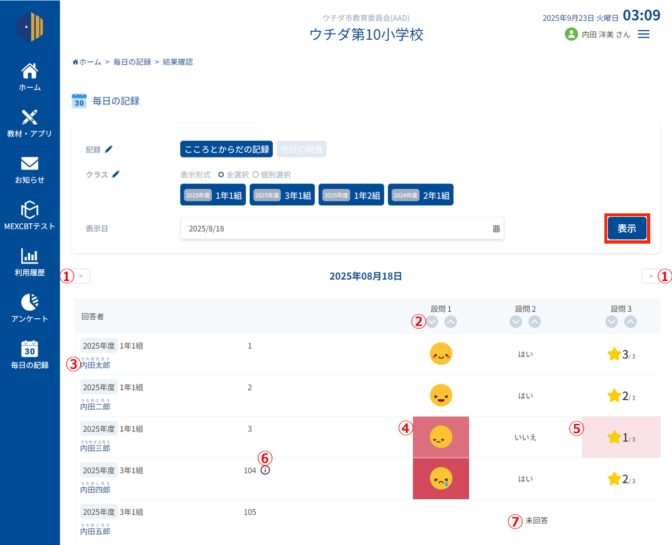Sort 設問 1 column descending
672x545 pixels.
point(432,322)
